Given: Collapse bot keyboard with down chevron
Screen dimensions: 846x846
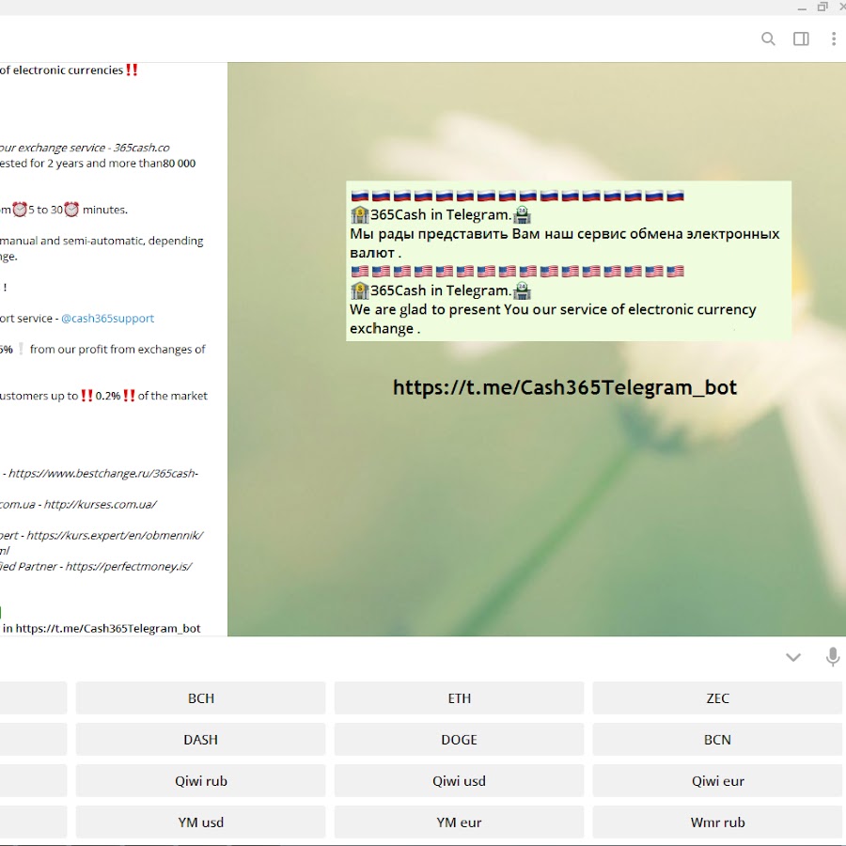Looking at the screenshot, I should tap(793, 657).
